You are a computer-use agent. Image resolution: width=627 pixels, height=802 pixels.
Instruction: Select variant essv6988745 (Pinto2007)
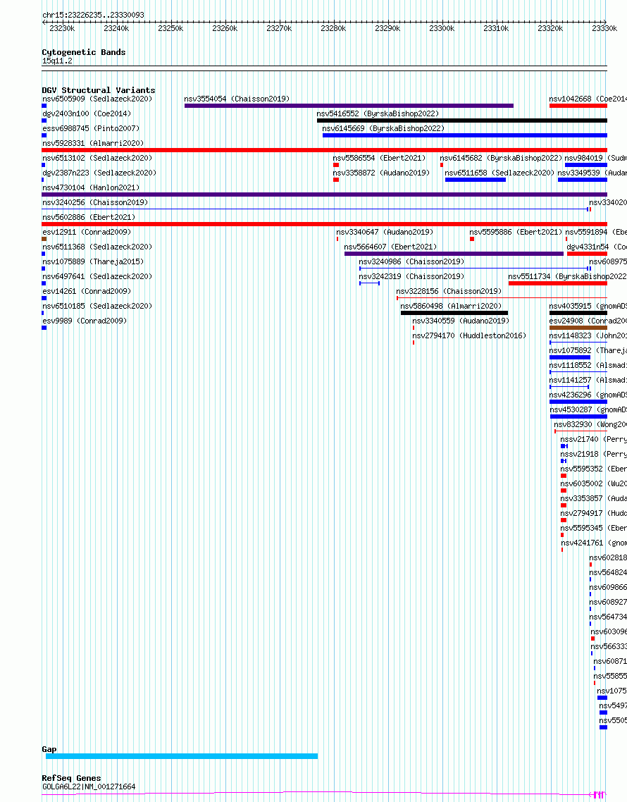91,128
